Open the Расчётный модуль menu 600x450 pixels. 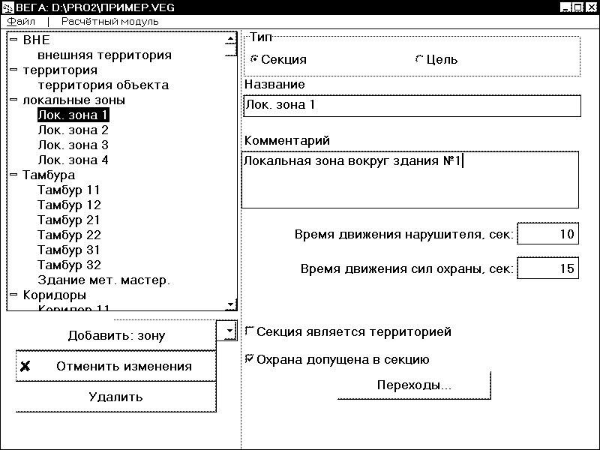[x=109, y=22]
